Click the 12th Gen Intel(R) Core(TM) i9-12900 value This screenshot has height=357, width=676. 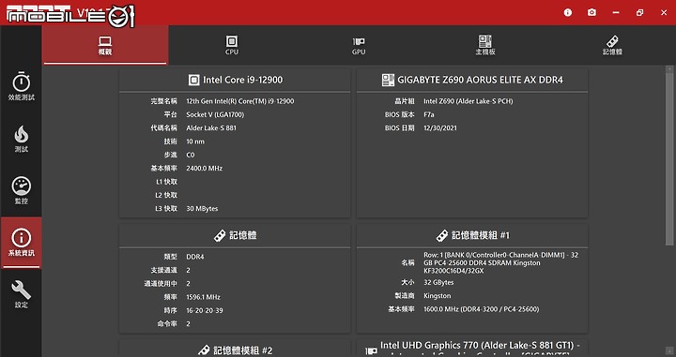[x=240, y=101]
